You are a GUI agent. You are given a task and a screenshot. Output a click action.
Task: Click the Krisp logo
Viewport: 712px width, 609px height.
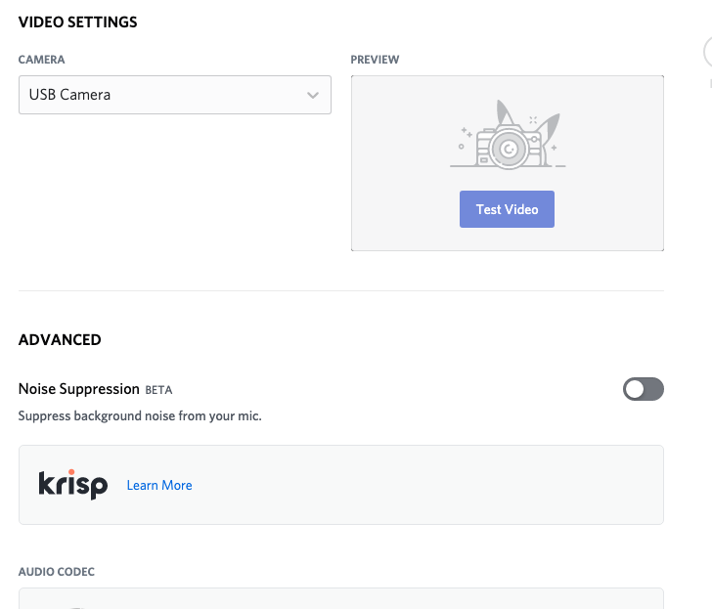tap(73, 484)
